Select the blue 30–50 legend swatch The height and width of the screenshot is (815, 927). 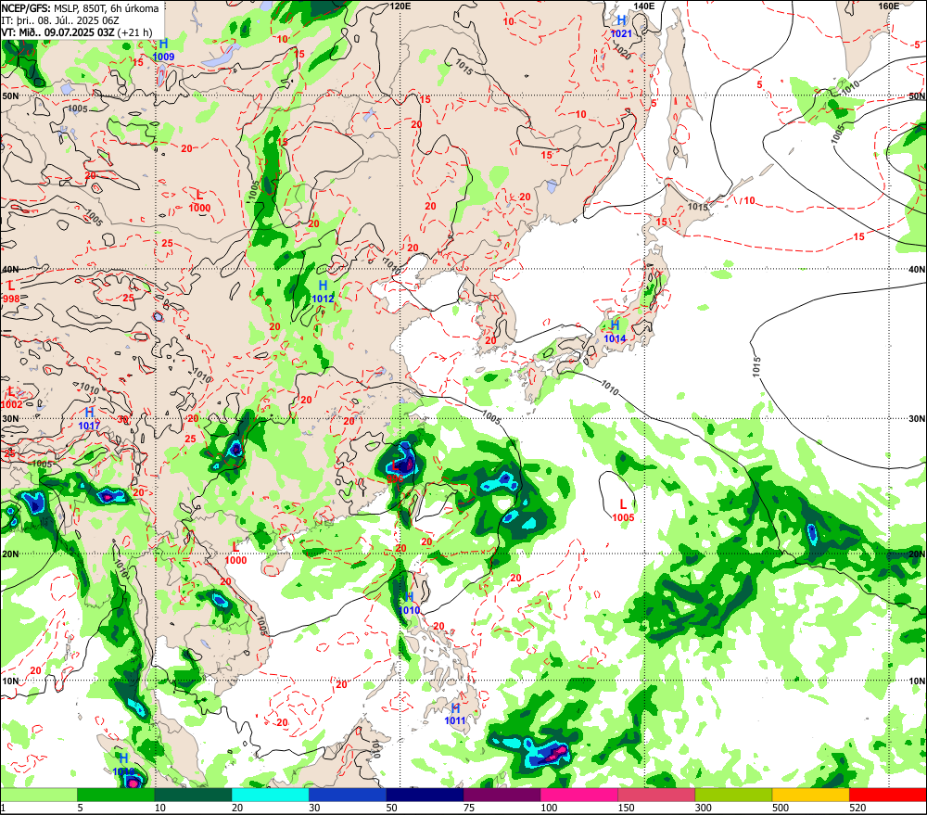pos(348,795)
